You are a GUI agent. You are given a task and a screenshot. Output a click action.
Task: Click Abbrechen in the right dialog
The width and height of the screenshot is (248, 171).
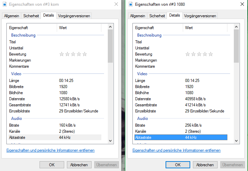[x=205, y=165]
